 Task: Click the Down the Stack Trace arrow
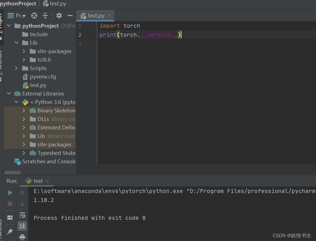point(22,204)
